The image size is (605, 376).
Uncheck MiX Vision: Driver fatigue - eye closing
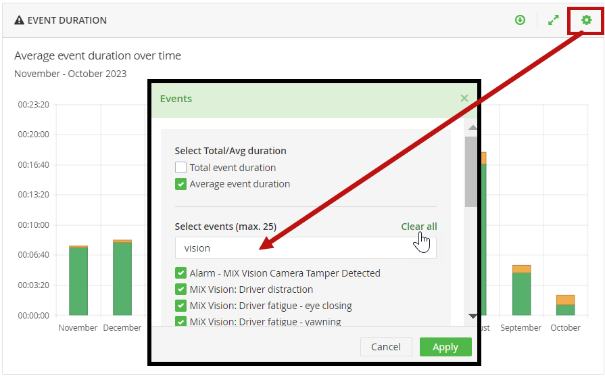[180, 306]
